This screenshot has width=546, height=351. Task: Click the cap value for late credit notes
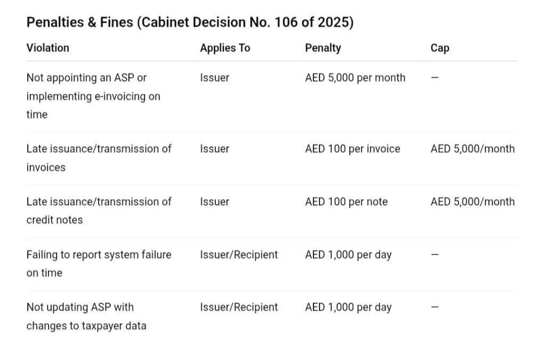472,202
